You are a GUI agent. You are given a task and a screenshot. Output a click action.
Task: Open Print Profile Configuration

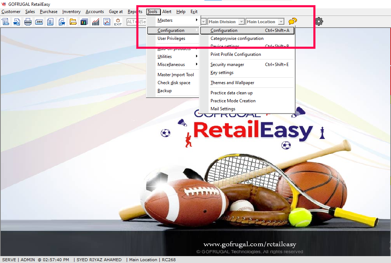coord(247,54)
